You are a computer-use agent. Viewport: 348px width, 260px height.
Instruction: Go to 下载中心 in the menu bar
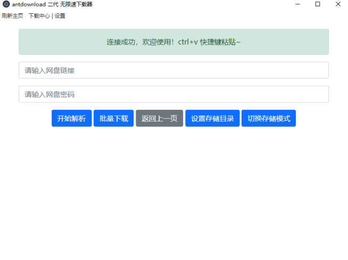39,16
